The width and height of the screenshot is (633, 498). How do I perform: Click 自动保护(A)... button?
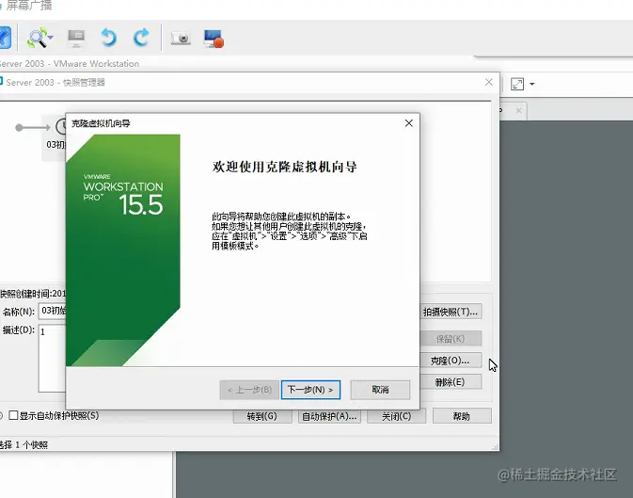[329, 416]
